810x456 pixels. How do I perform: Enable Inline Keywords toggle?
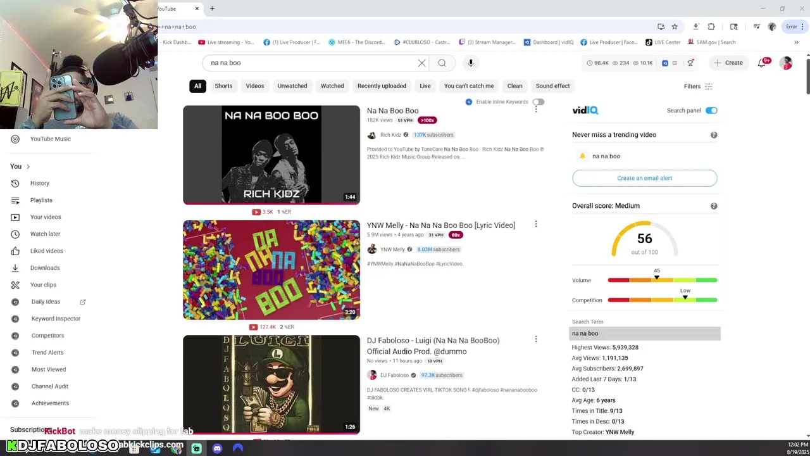click(538, 102)
